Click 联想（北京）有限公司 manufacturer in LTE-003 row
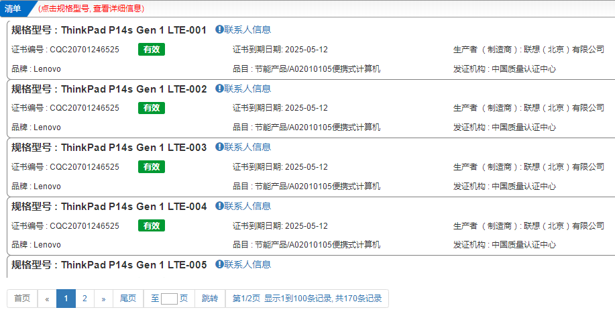The height and width of the screenshot is (316, 615). [x=564, y=167]
